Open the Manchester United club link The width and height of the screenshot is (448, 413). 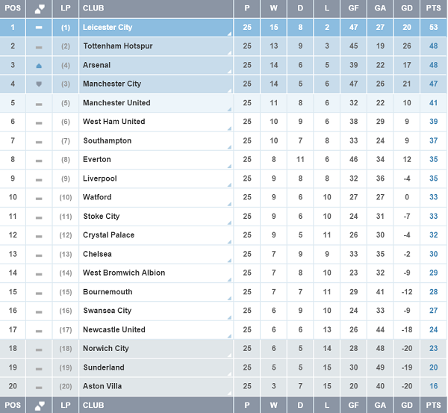[x=116, y=103]
